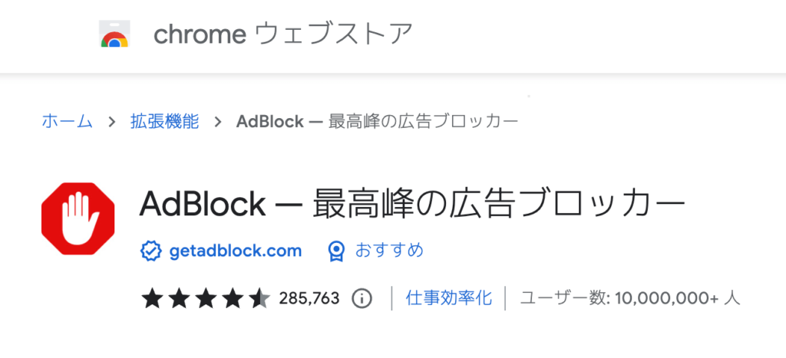Click the ratings info circle icon

pos(362,299)
